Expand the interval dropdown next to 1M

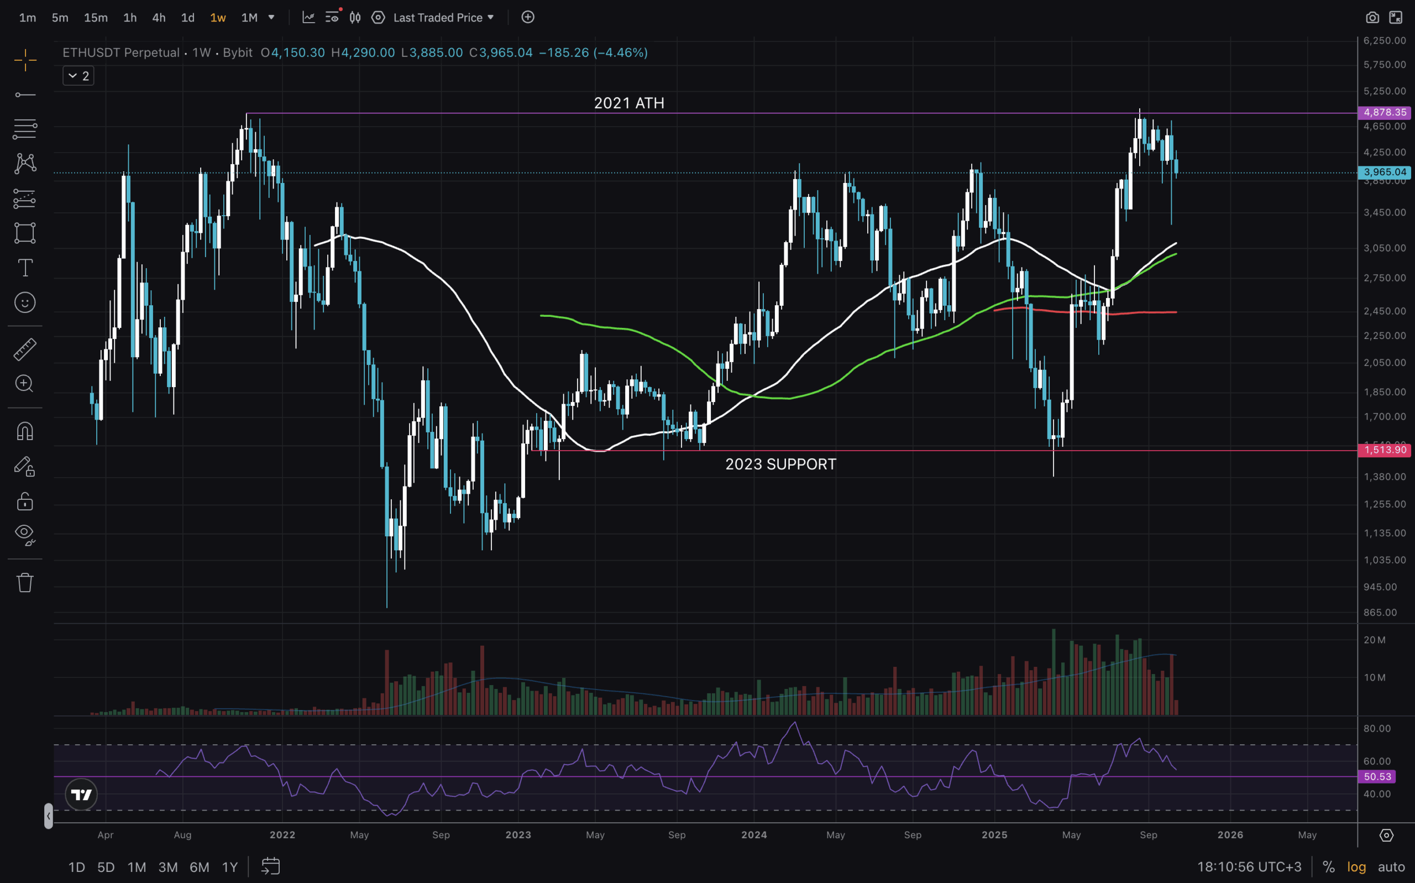270,18
